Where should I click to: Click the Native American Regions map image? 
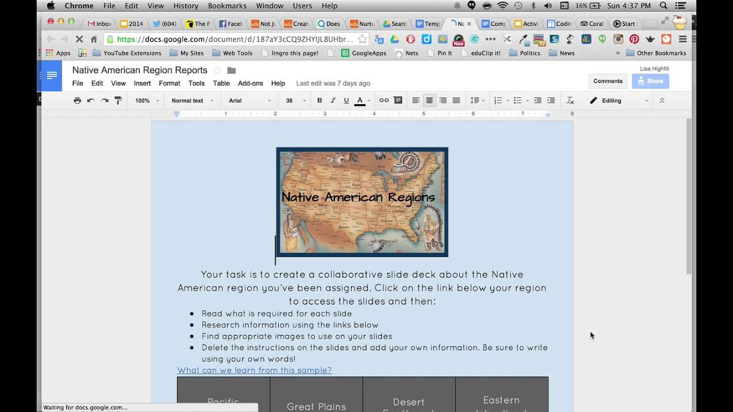362,202
